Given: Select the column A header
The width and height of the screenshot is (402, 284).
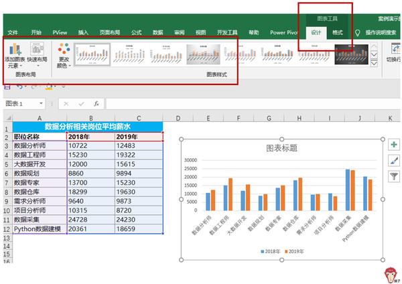Looking at the screenshot, I should pyautogui.click(x=40, y=118).
